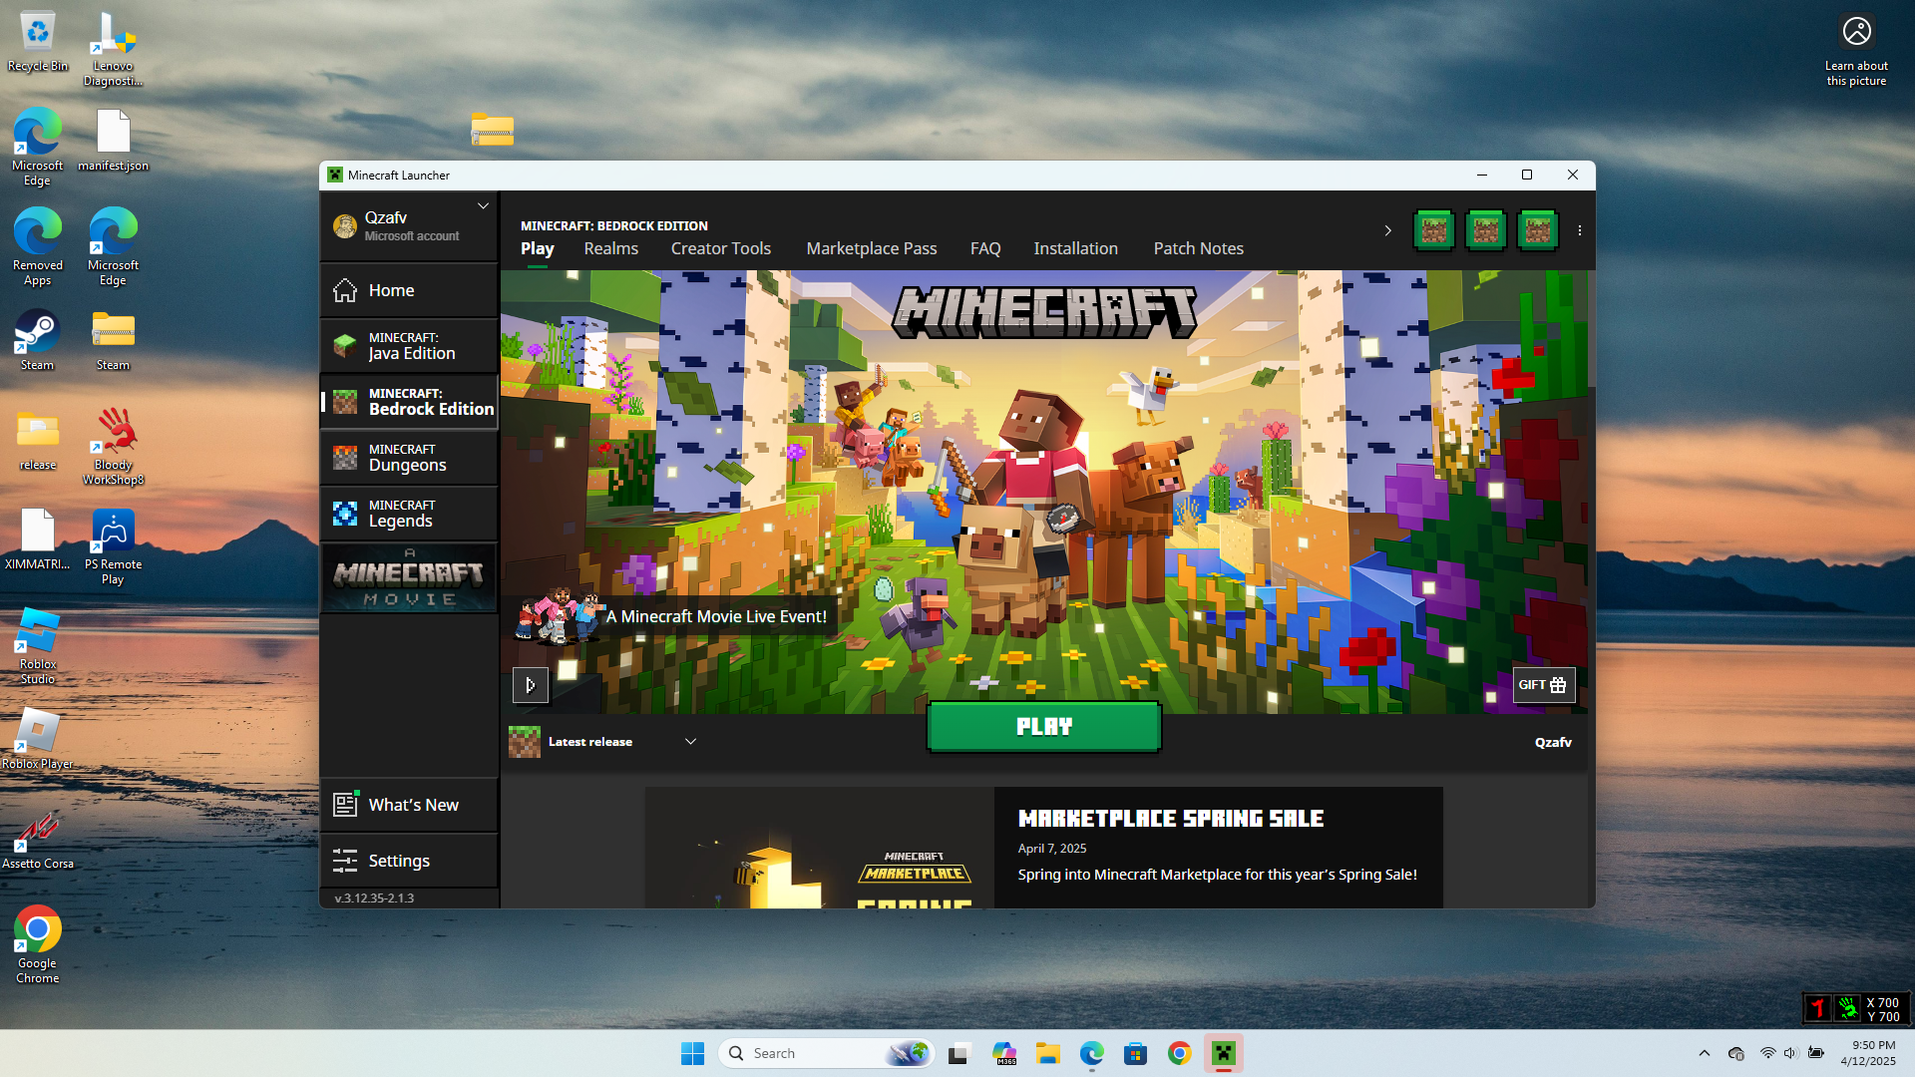1915x1077 pixels.
Task: Click the Marketplace Spring Sale thumbnail
Action: coord(820,848)
